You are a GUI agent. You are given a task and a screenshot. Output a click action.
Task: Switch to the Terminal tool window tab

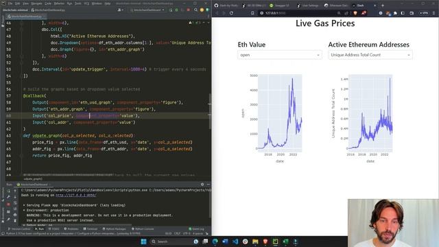click(x=90, y=229)
